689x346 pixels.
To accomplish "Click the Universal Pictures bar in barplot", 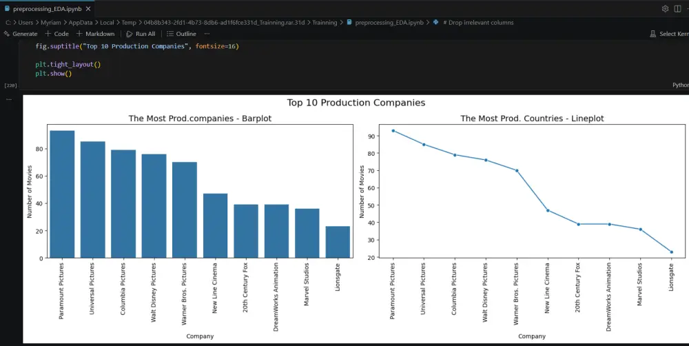I will point(93,200).
